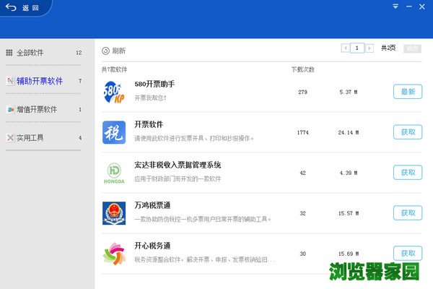Select the green HONGDA logo icon

114,173
